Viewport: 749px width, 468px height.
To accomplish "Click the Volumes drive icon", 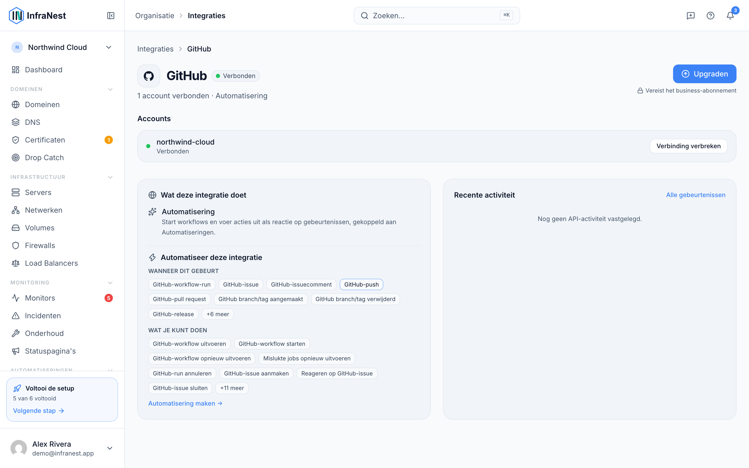I will click(x=16, y=228).
